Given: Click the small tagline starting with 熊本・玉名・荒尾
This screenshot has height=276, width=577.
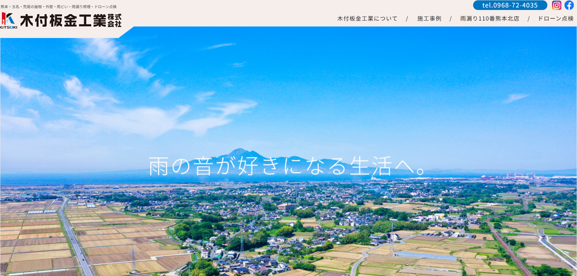Looking at the screenshot, I should [x=59, y=7].
